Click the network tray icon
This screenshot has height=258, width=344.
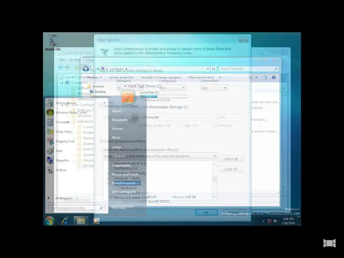(269, 221)
